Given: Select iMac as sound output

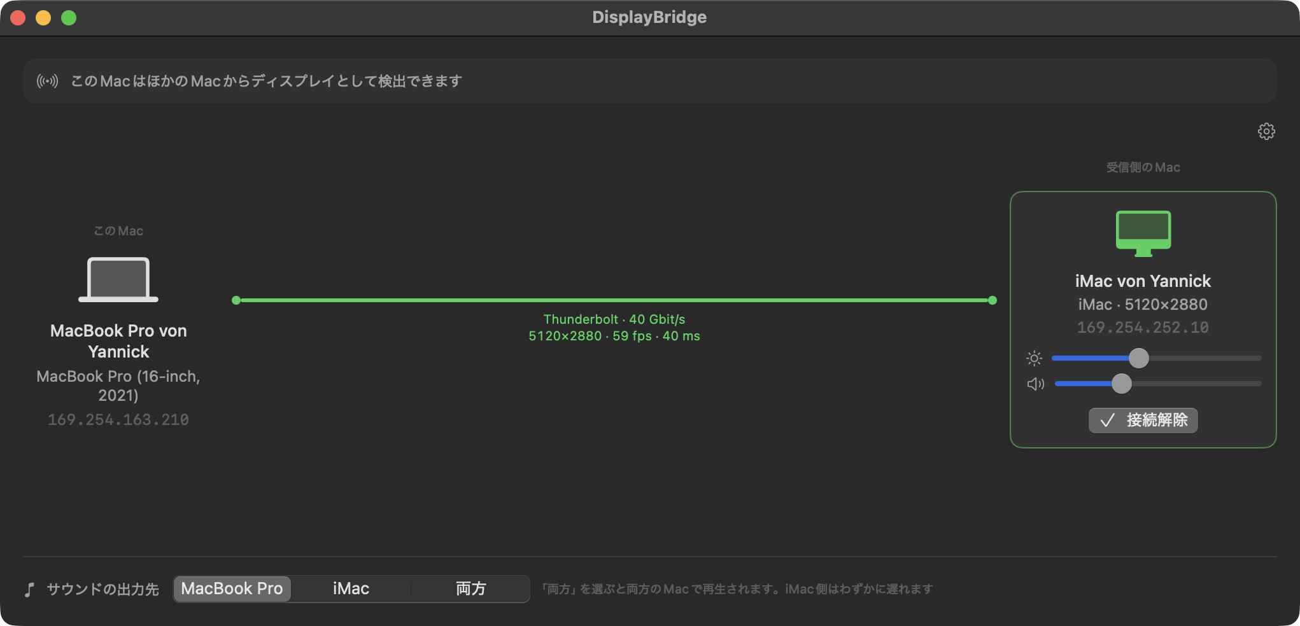Looking at the screenshot, I should point(351,588).
